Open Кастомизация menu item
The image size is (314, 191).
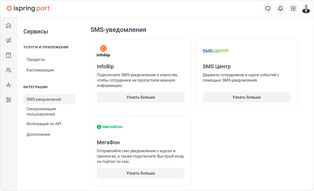point(40,70)
